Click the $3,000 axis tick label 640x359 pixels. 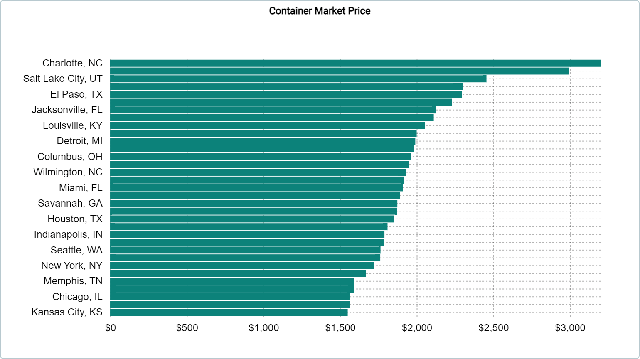coord(570,328)
